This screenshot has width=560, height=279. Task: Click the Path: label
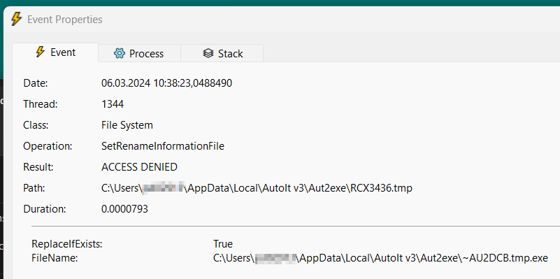pyautogui.click(x=34, y=188)
